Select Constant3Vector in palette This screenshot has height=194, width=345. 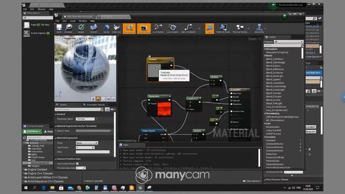click(x=274, y=147)
